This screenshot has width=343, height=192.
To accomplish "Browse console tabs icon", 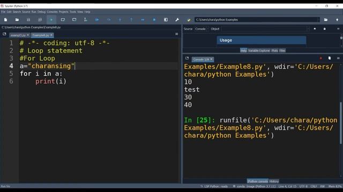I will pyautogui.click(x=187, y=58).
